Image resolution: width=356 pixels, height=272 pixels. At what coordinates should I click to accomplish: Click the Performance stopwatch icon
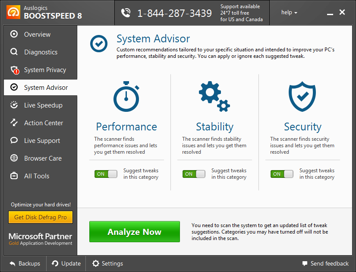tap(126, 96)
